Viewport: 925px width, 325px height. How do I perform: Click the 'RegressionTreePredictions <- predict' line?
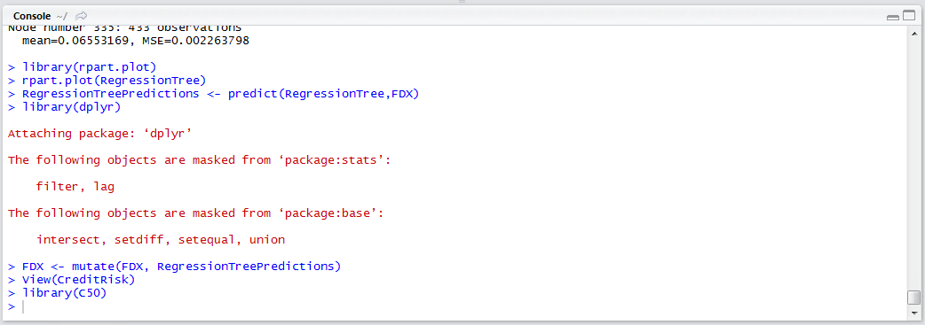pyautogui.click(x=214, y=94)
